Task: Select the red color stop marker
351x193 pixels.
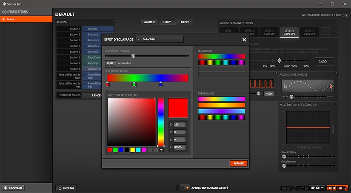Action: (108, 84)
